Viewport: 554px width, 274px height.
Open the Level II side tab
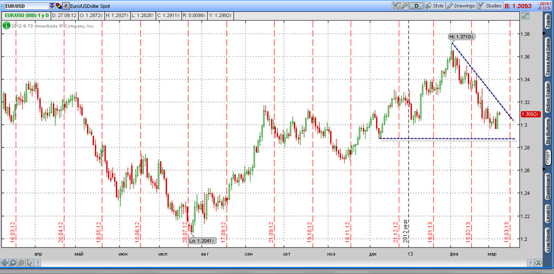(x=548, y=215)
